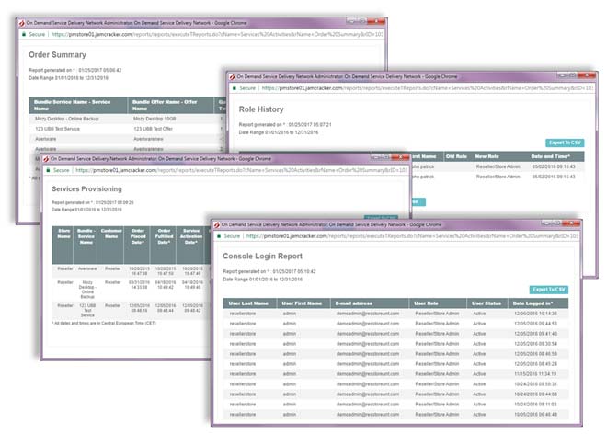Click the Jamcracker favicon in Role History window
The width and height of the screenshot is (607, 434).
pyautogui.click(x=233, y=76)
